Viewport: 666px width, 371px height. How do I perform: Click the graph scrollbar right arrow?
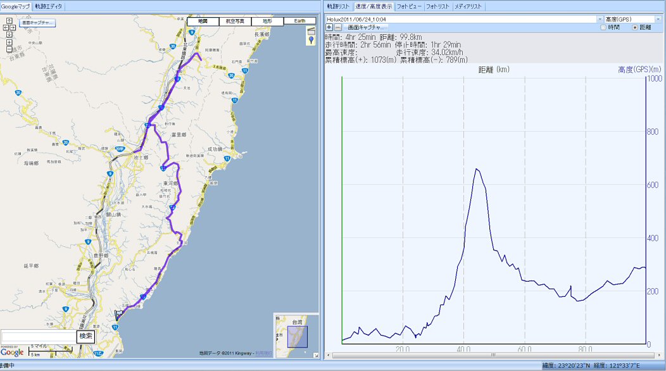click(659, 355)
